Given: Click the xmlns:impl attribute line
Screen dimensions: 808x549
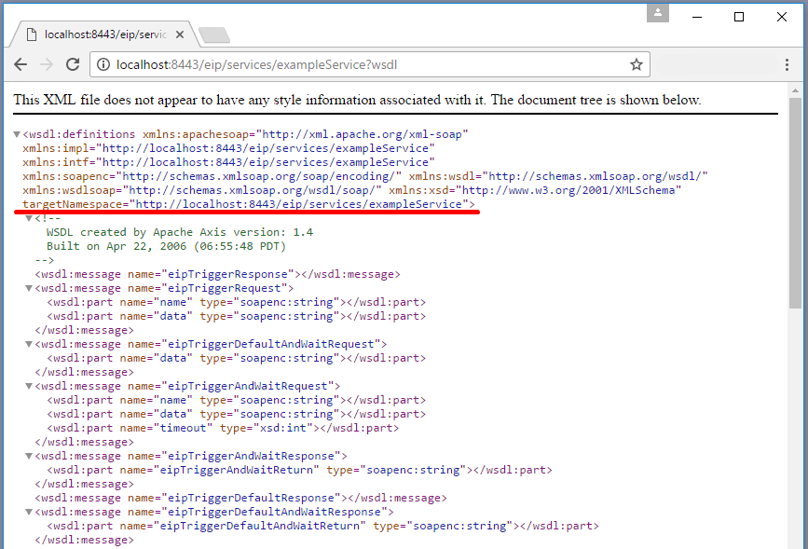Looking at the screenshot, I should pos(228,148).
